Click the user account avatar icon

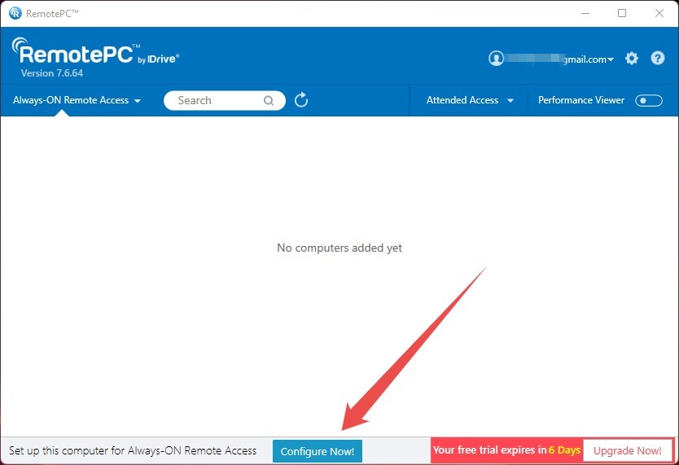click(497, 59)
